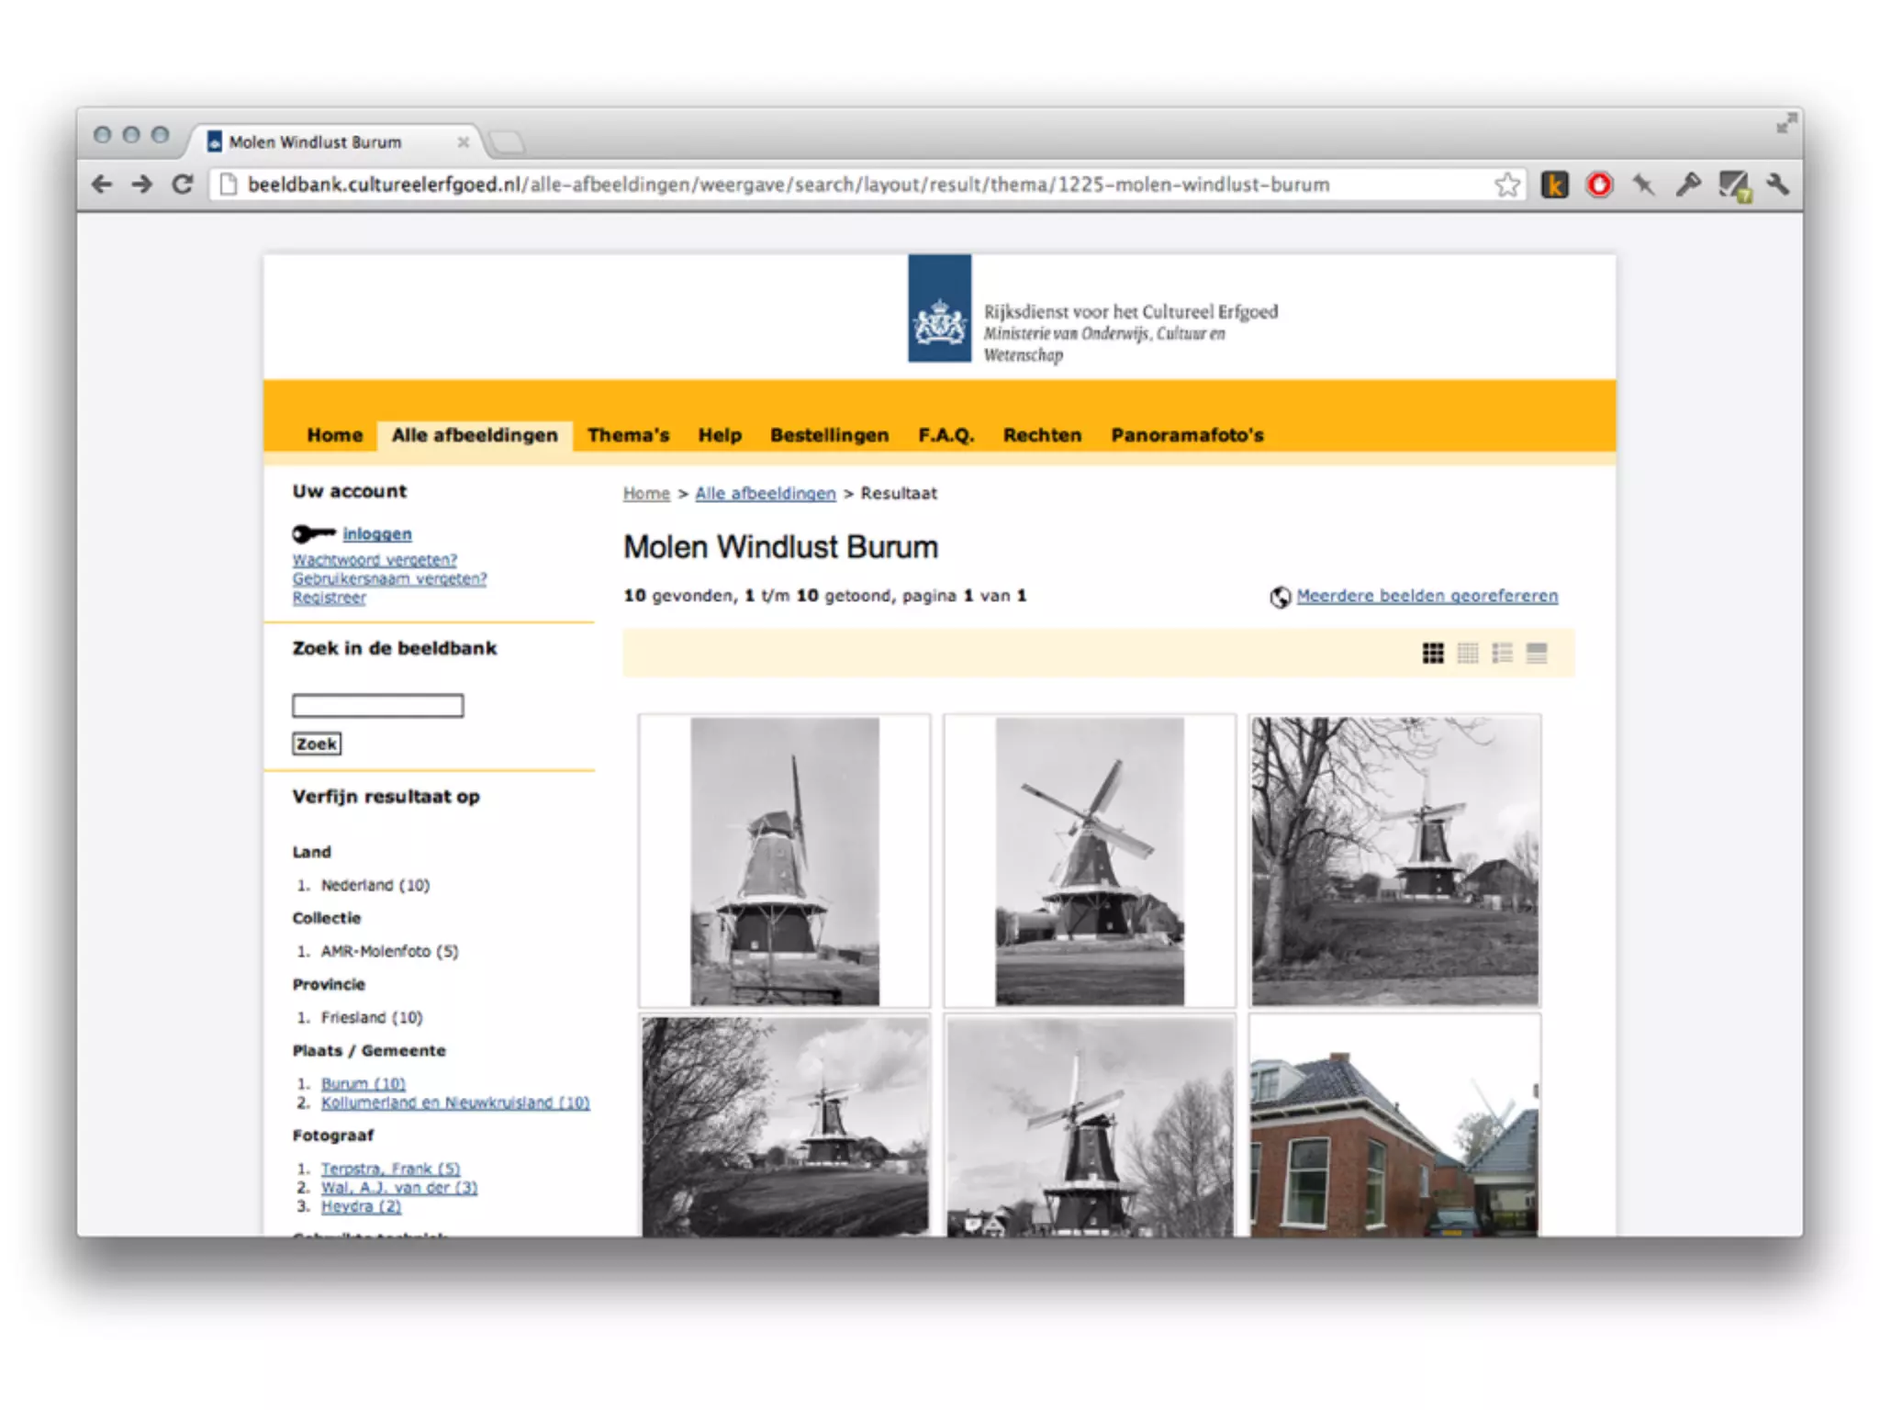Click the beeldbank search text field

377,705
